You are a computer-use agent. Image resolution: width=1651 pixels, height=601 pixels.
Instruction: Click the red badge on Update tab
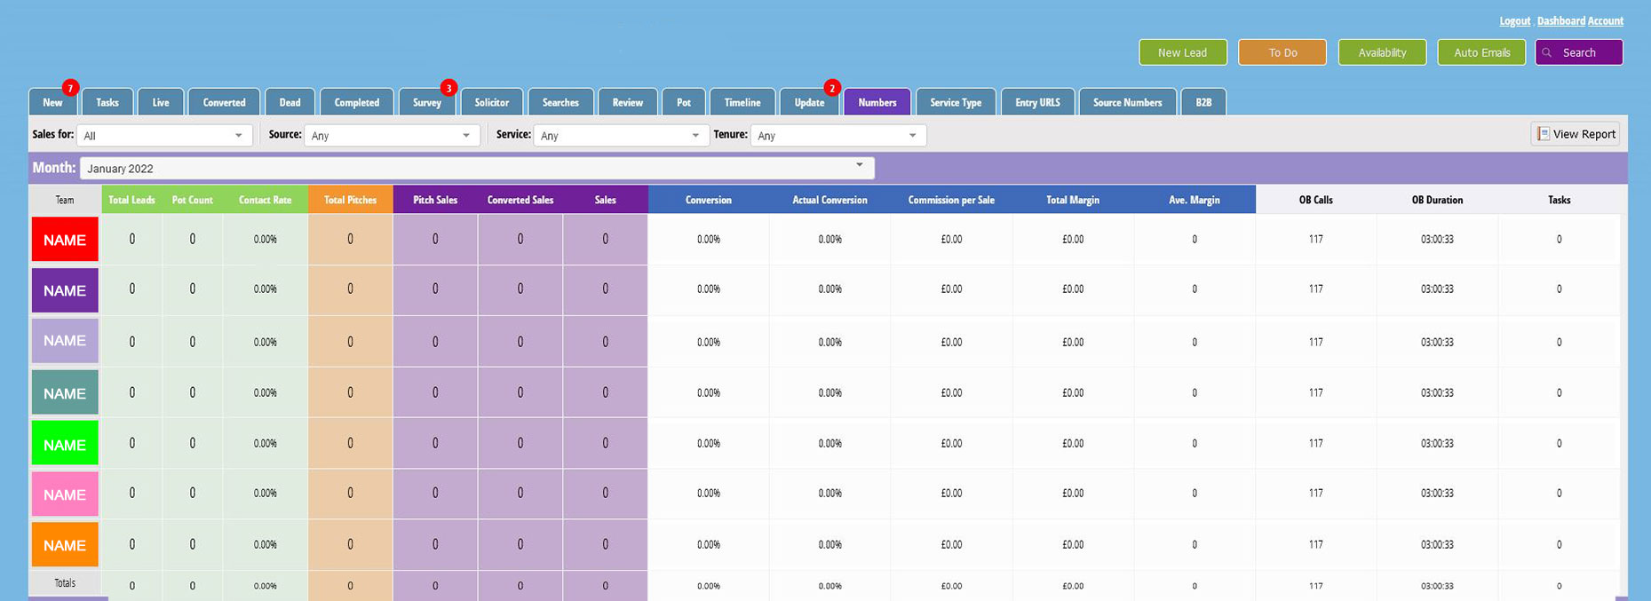pos(831,88)
